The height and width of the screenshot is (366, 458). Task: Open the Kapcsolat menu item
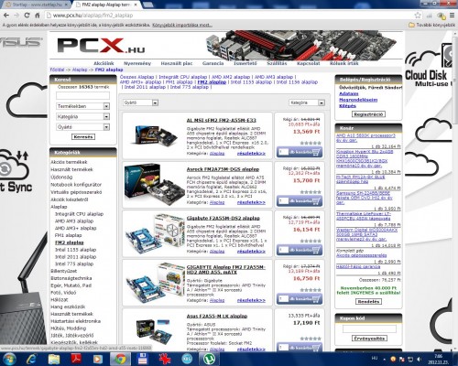(309, 63)
